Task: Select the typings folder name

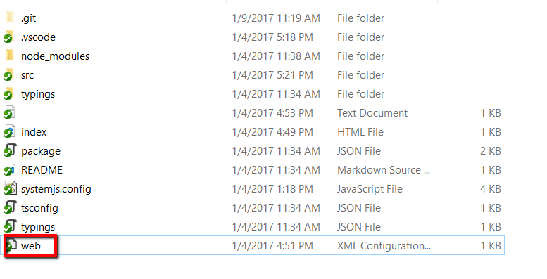Action: tap(38, 94)
